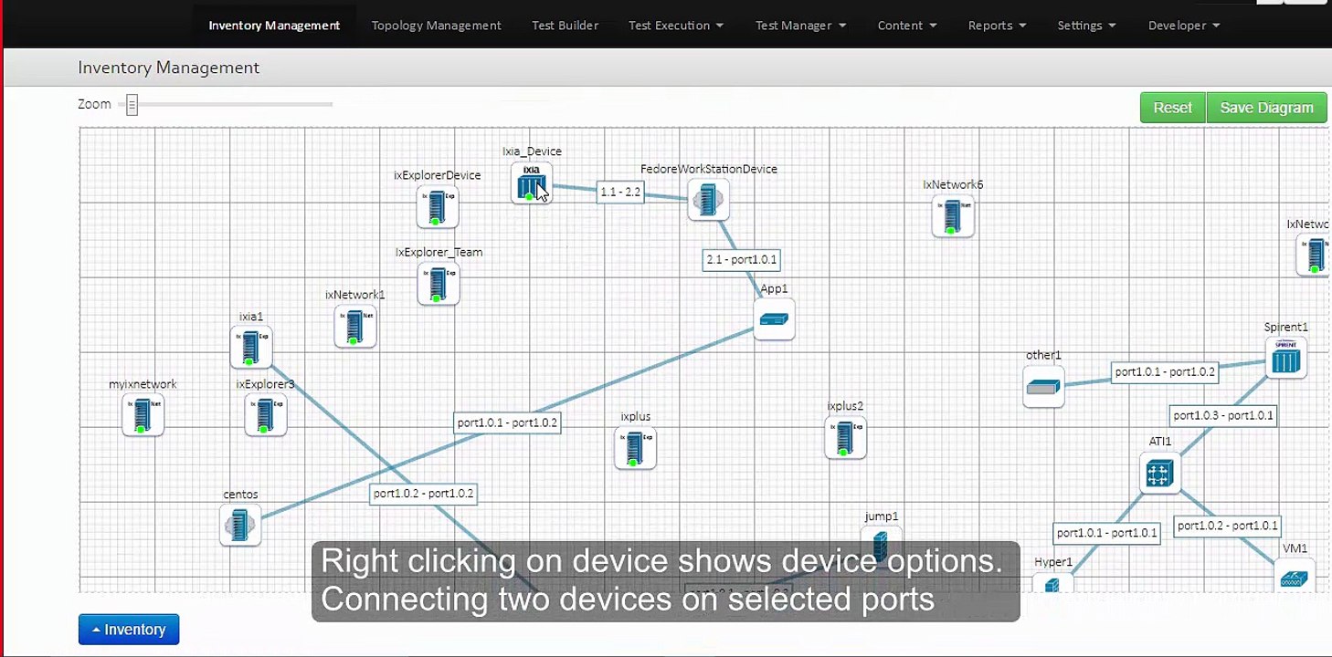The height and width of the screenshot is (657, 1332).
Task: Select the VM1 device icon
Action: pos(1295,577)
